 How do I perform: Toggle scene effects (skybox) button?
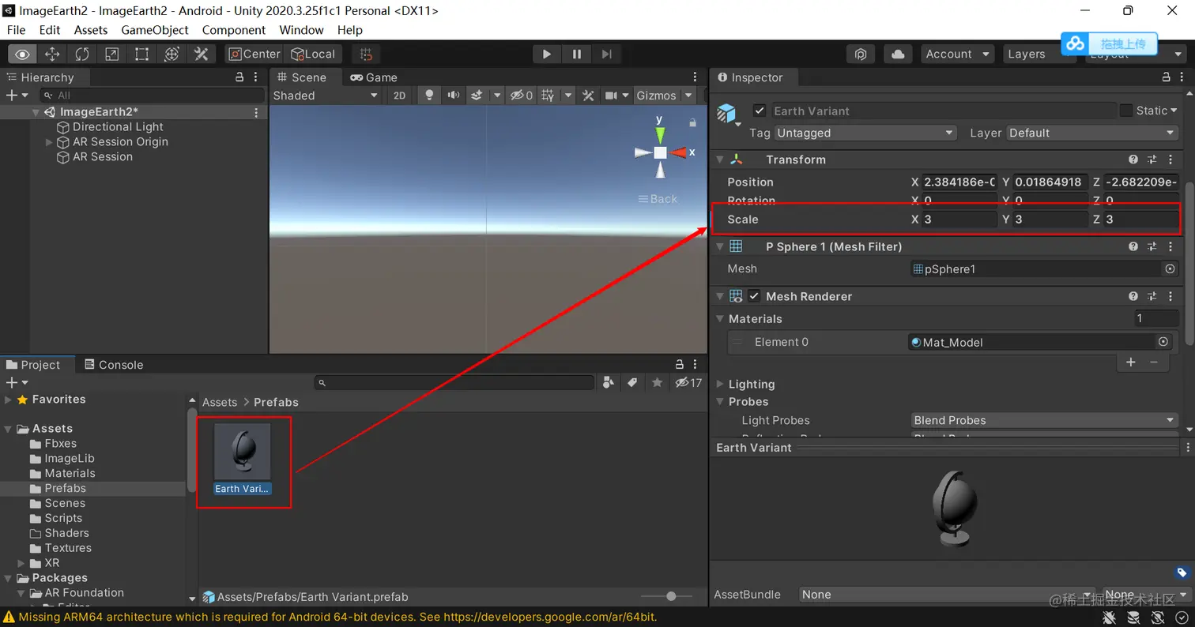[x=477, y=96]
